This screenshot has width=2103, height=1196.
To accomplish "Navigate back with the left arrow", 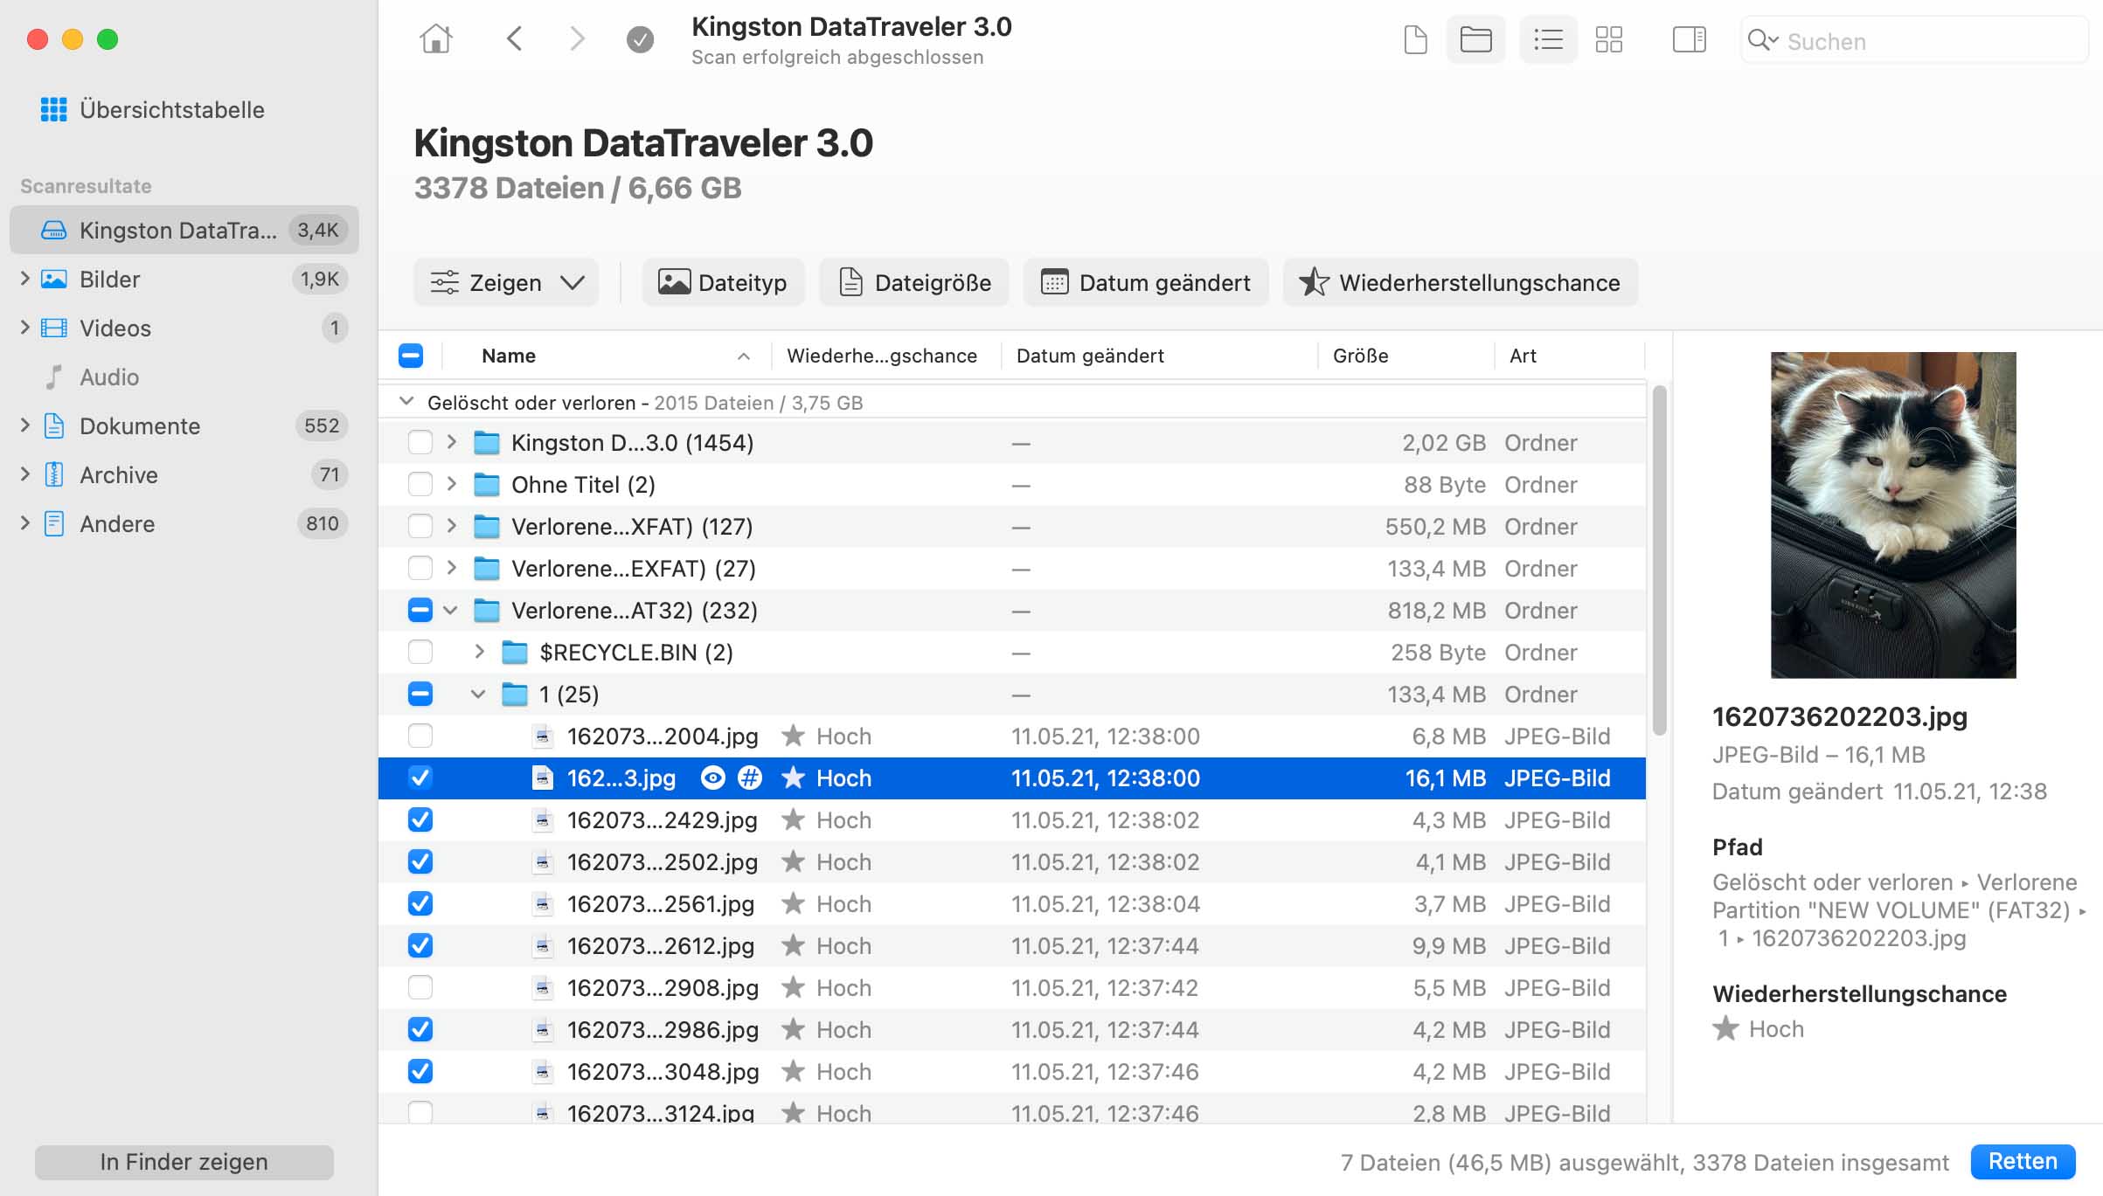I will [x=515, y=39].
